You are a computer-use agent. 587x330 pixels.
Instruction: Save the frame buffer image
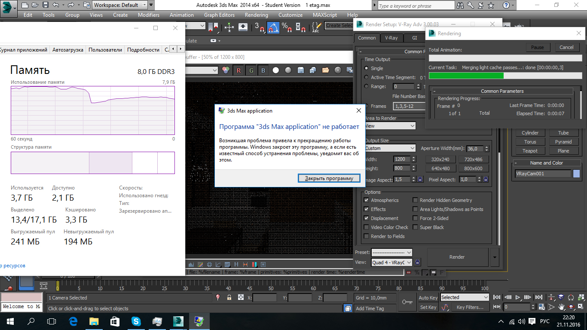tap(300, 70)
